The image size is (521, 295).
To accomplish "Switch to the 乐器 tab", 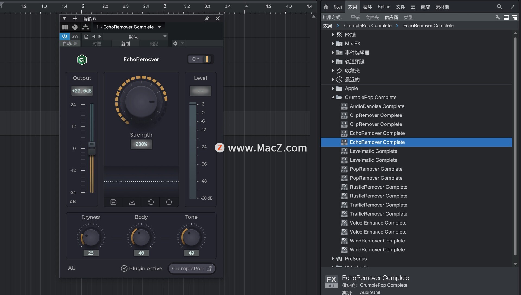I will (x=338, y=7).
